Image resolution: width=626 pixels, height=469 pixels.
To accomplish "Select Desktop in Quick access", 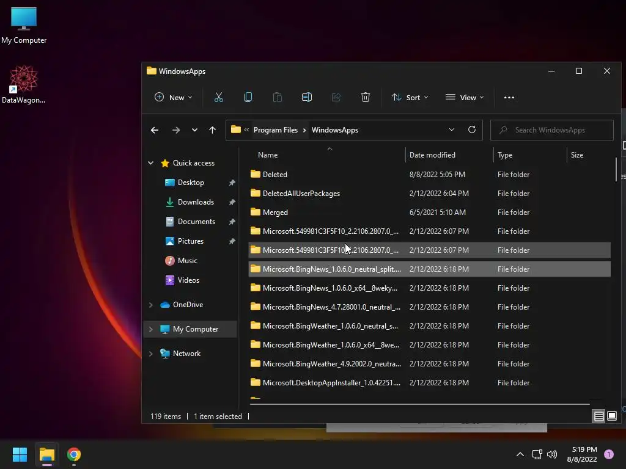I will (191, 183).
